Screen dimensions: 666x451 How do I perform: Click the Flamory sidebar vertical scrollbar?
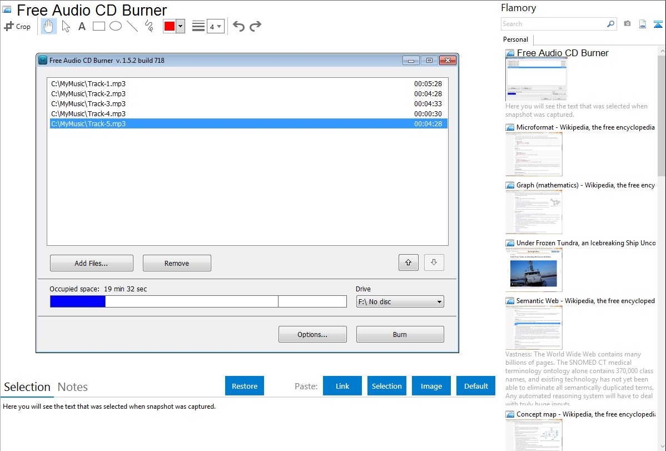(662, 115)
